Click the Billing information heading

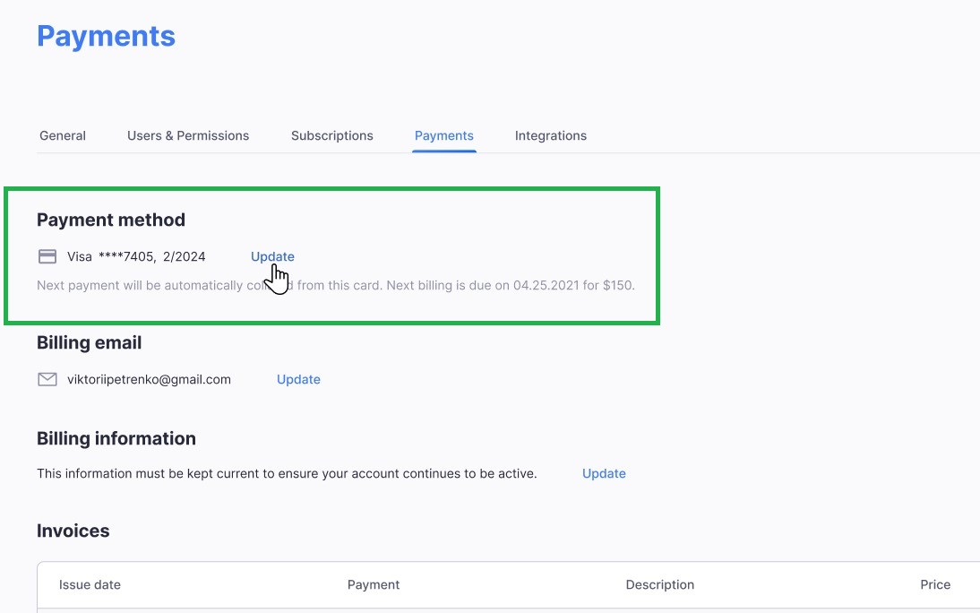[116, 438]
